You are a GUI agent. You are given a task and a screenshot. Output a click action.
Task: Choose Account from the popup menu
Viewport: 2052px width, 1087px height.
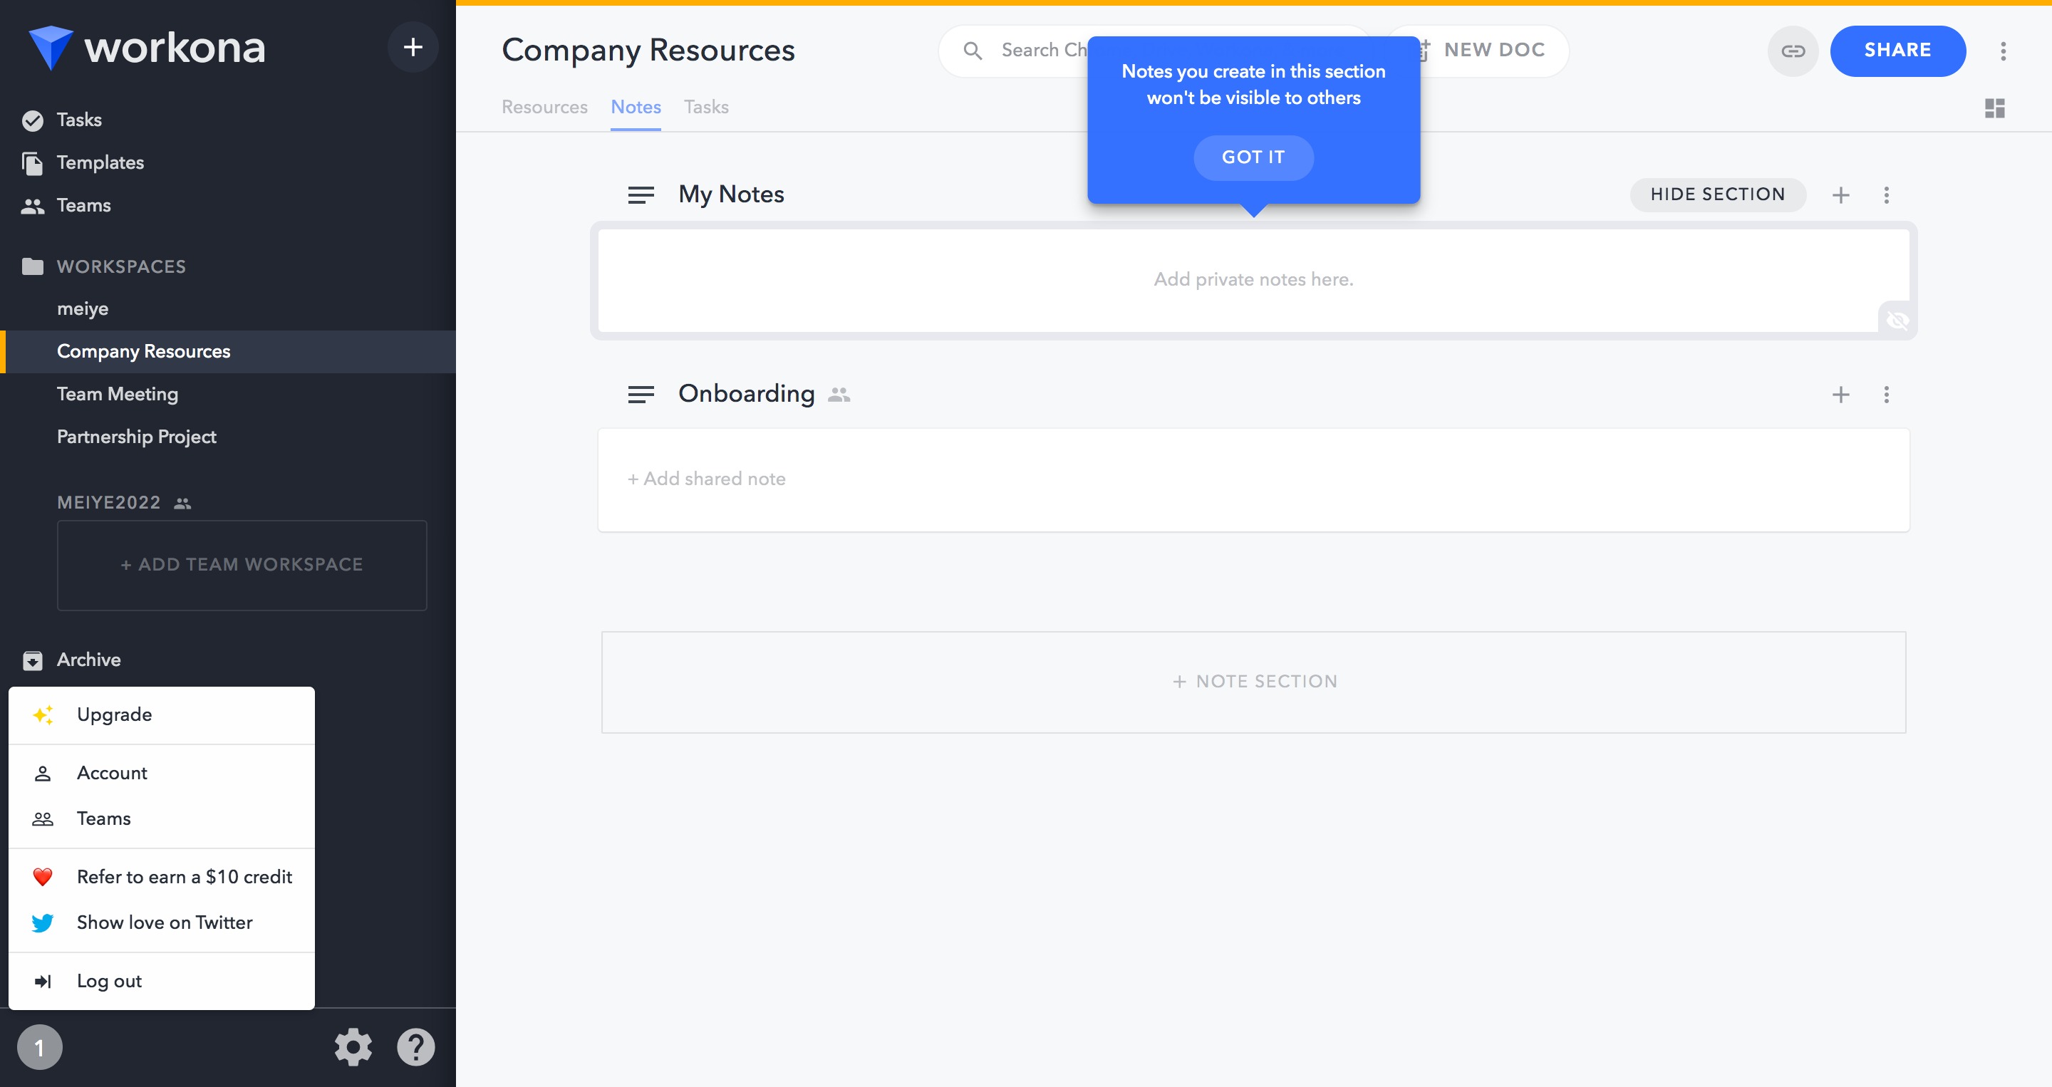[162, 774]
